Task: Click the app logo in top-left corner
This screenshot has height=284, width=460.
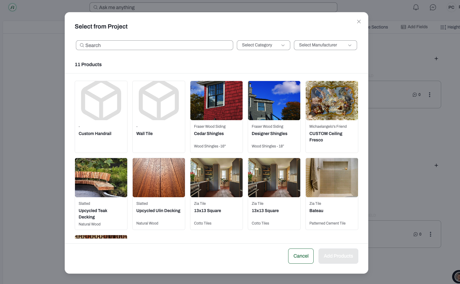Action: [x=12, y=7]
